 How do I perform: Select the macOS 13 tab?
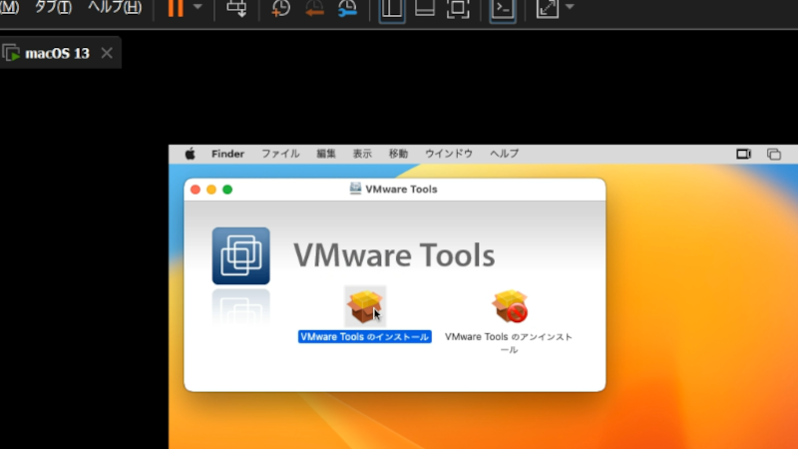[x=57, y=54]
